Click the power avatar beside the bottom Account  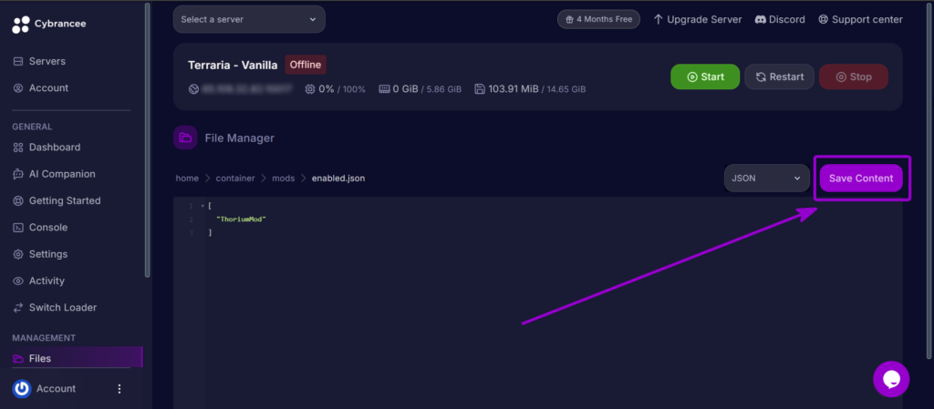(22, 389)
